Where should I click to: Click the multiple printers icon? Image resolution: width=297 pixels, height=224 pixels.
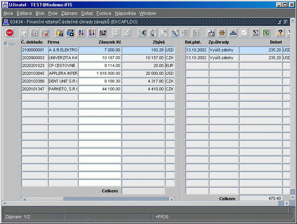[x=127, y=33]
